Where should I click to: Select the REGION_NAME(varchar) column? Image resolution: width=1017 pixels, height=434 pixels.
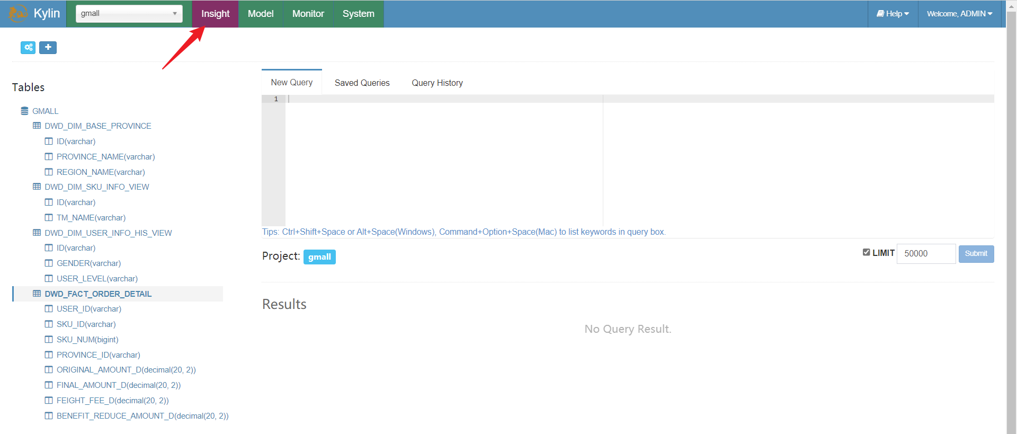pyautogui.click(x=101, y=172)
